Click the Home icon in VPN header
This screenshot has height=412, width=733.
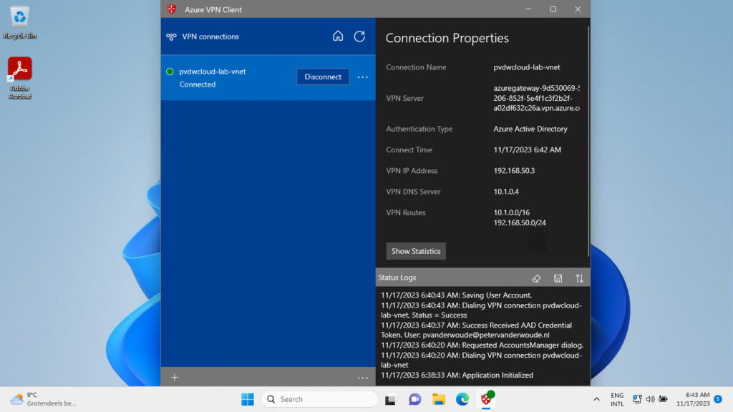[338, 36]
